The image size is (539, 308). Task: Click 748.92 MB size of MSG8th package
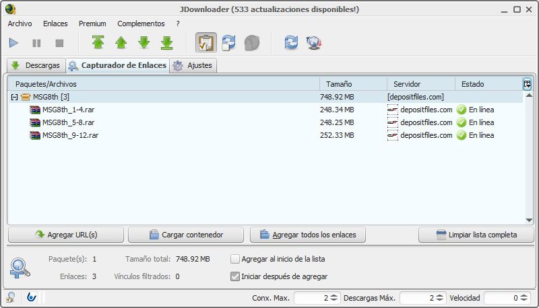(x=337, y=97)
